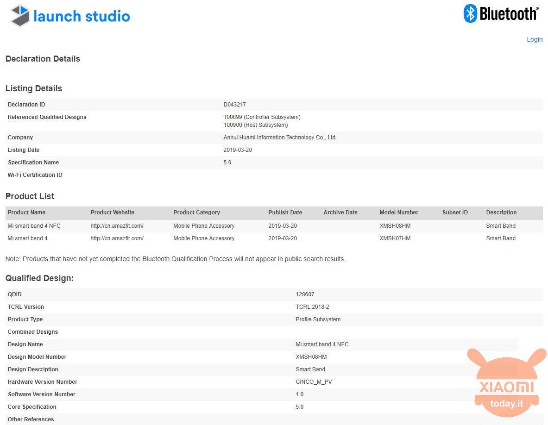Open Mi smart band 4 NFC website link
548x425 pixels.
point(117,226)
